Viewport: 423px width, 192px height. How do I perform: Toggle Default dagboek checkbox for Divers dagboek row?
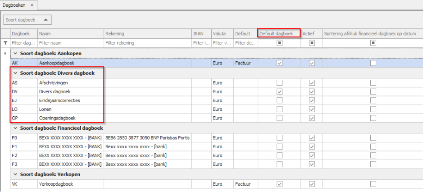279,91
